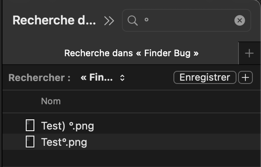Click the "Recherche d..." window title
This screenshot has width=261, height=167.
(x=54, y=20)
